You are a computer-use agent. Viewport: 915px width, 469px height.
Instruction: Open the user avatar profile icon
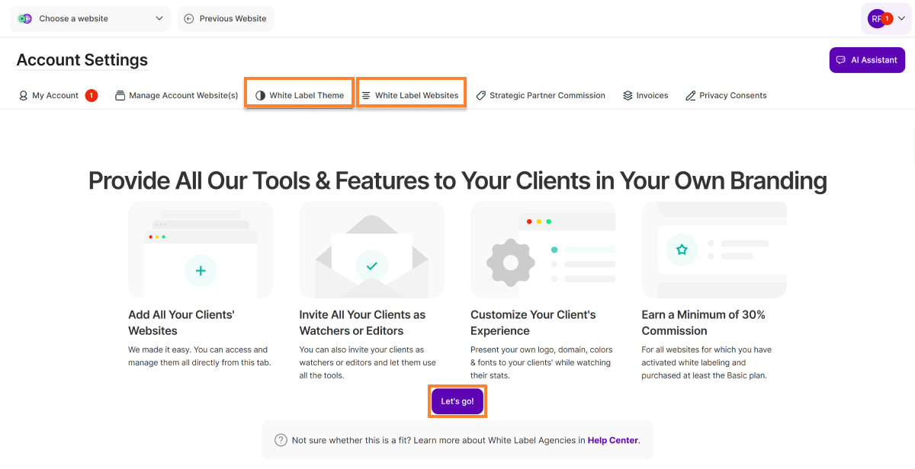click(x=877, y=18)
